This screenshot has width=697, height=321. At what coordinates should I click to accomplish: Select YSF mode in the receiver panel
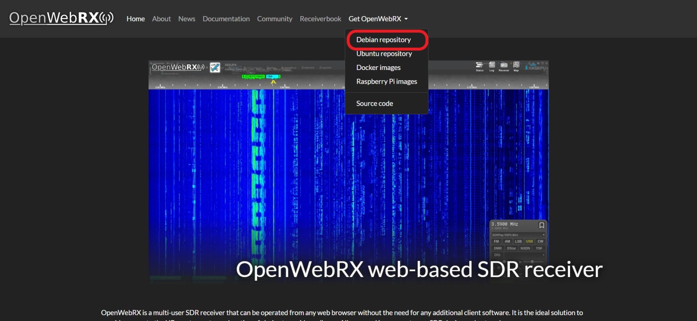point(539,248)
